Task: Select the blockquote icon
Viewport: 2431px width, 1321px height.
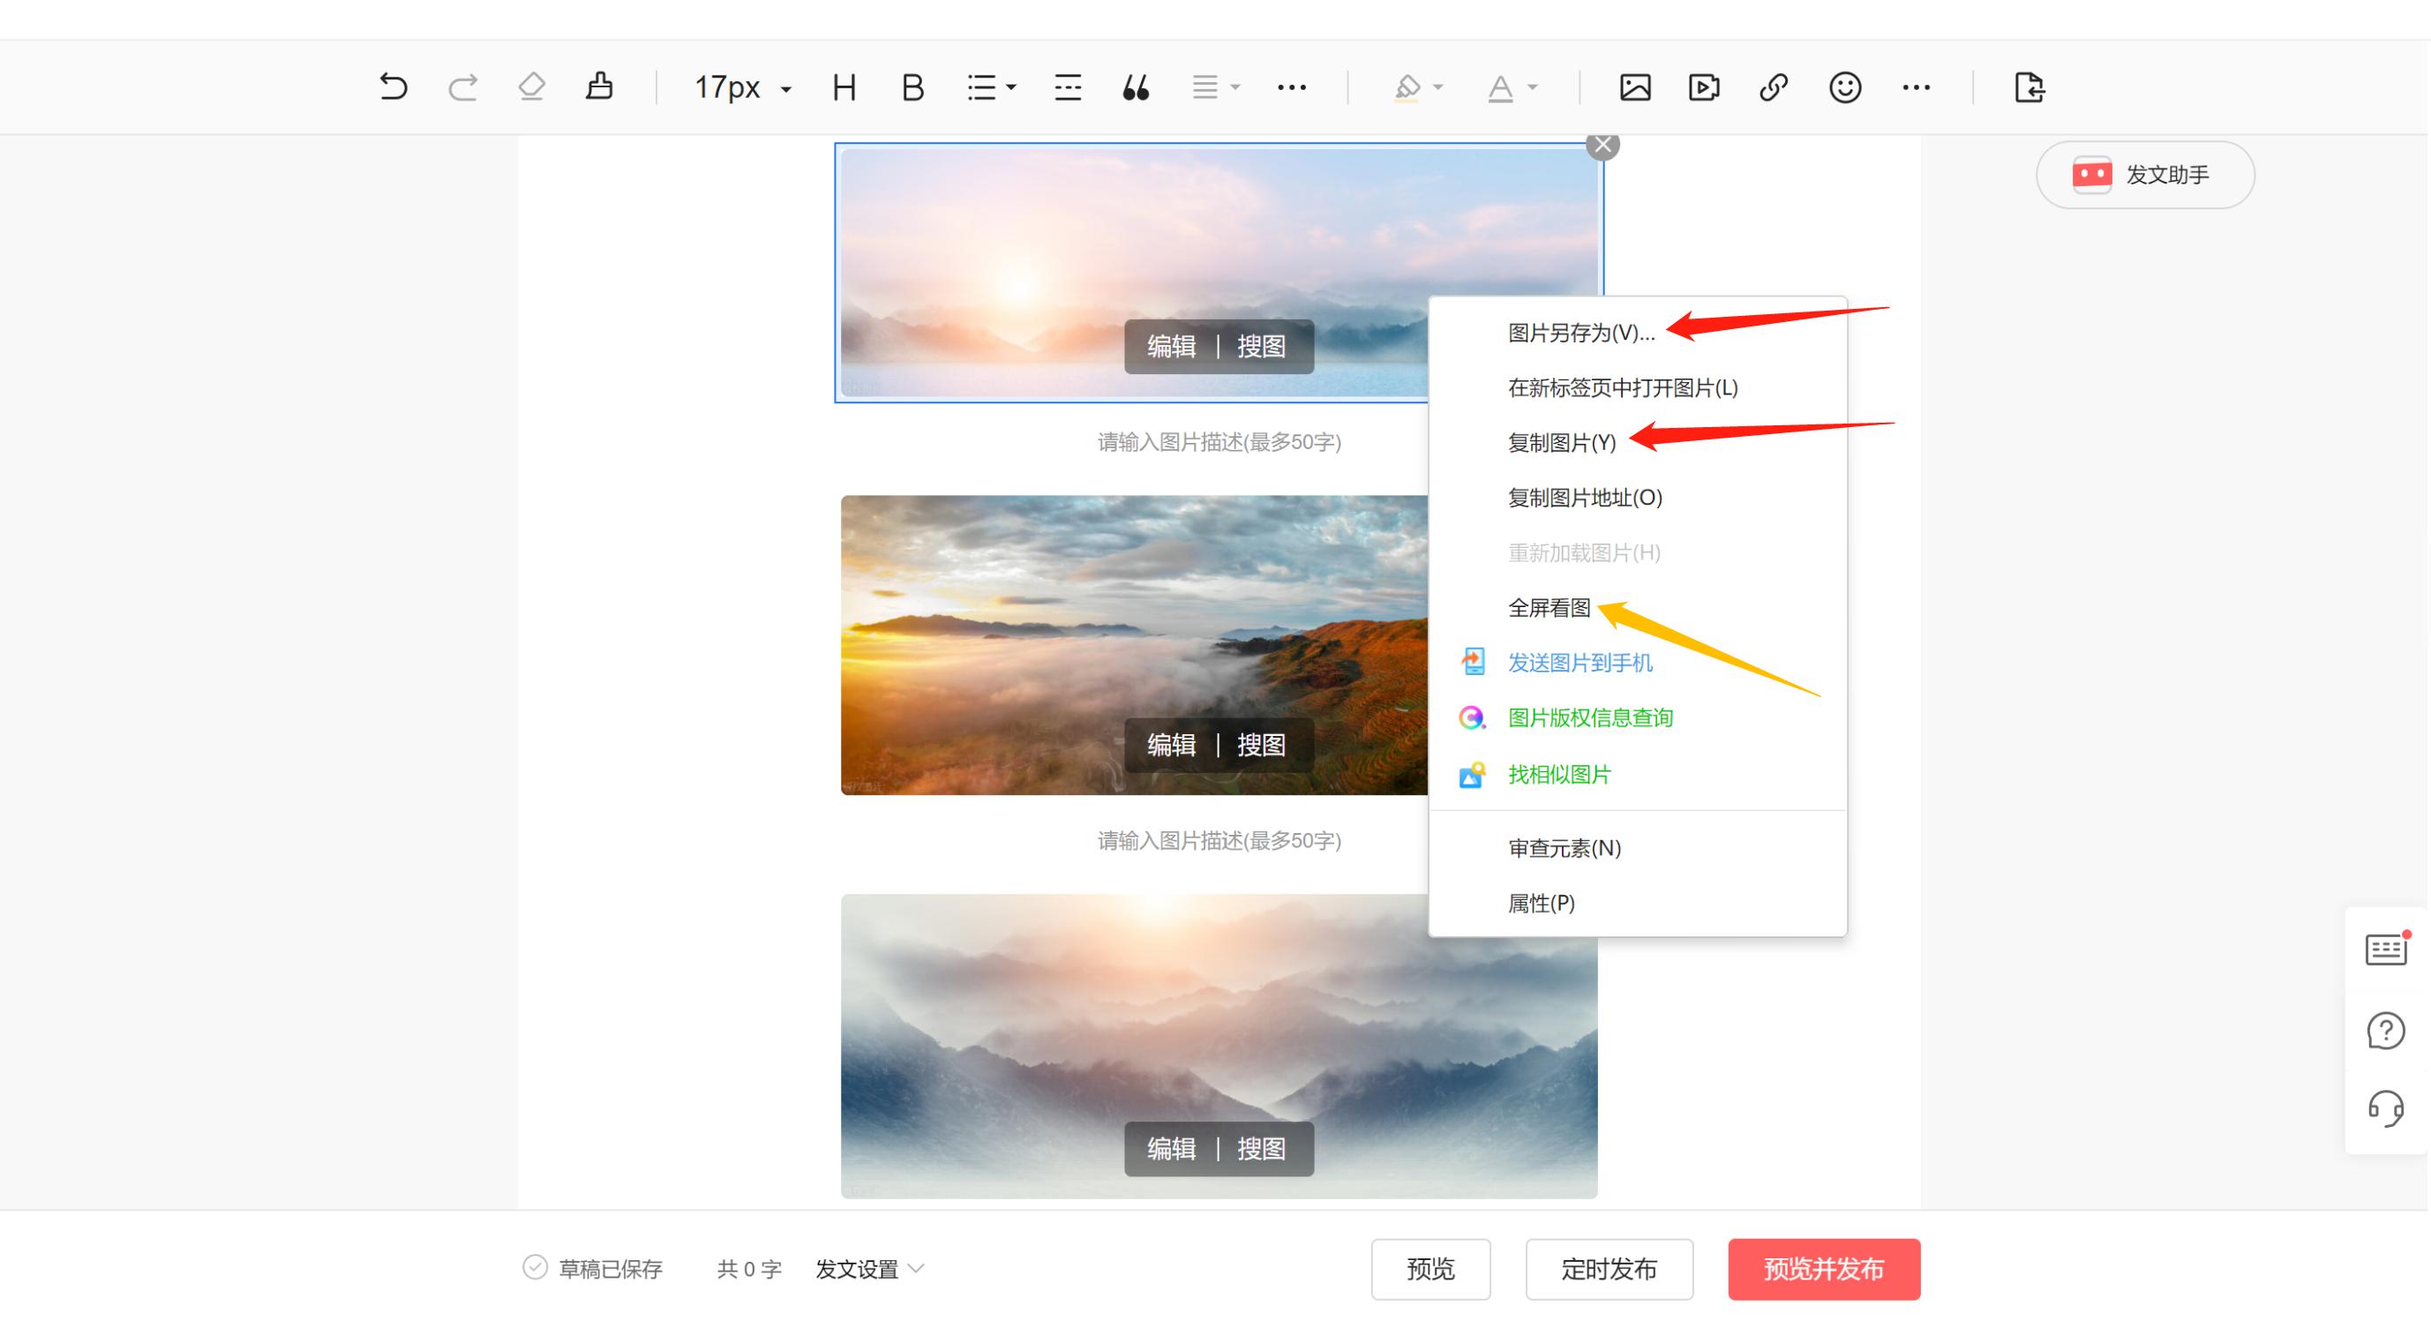Action: pyautogui.click(x=1136, y=86)
